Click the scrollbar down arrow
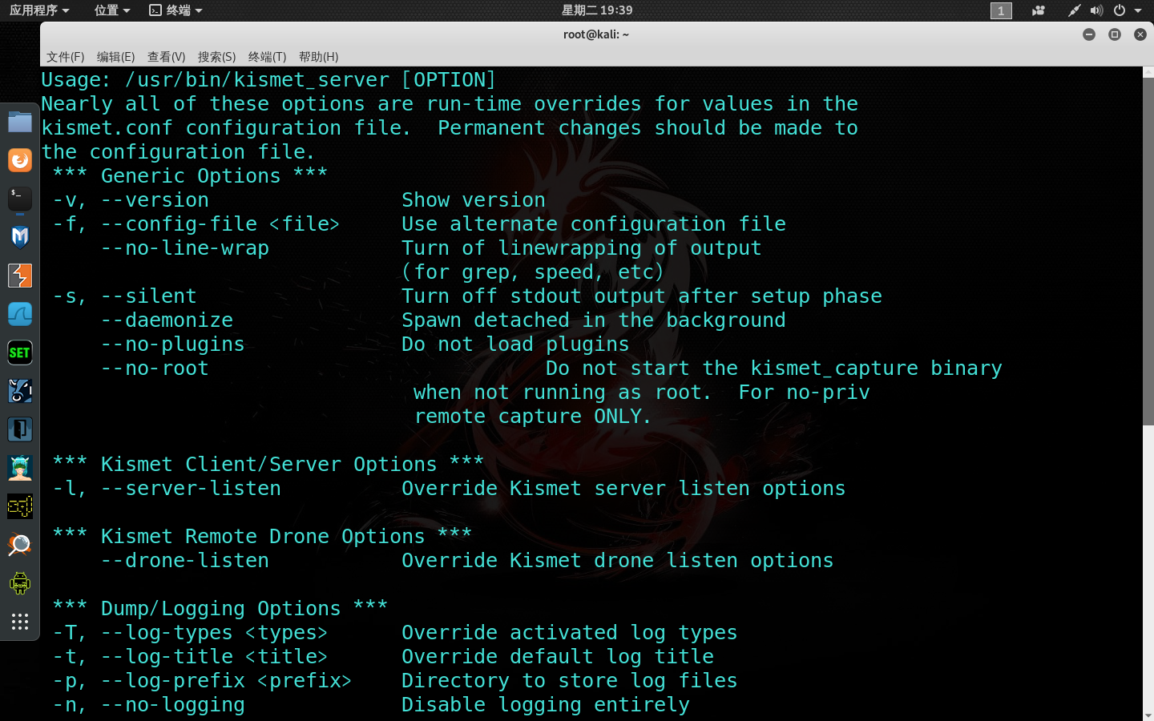The width and height of the screenshot is (1154, 721). [x=1148, y=715]
